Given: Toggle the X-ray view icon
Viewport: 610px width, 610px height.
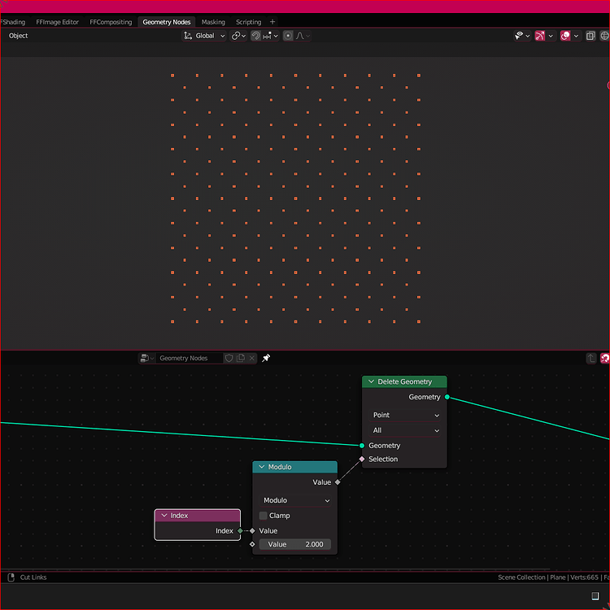Looking at the screenshot, I should click(x=590, y=36).
